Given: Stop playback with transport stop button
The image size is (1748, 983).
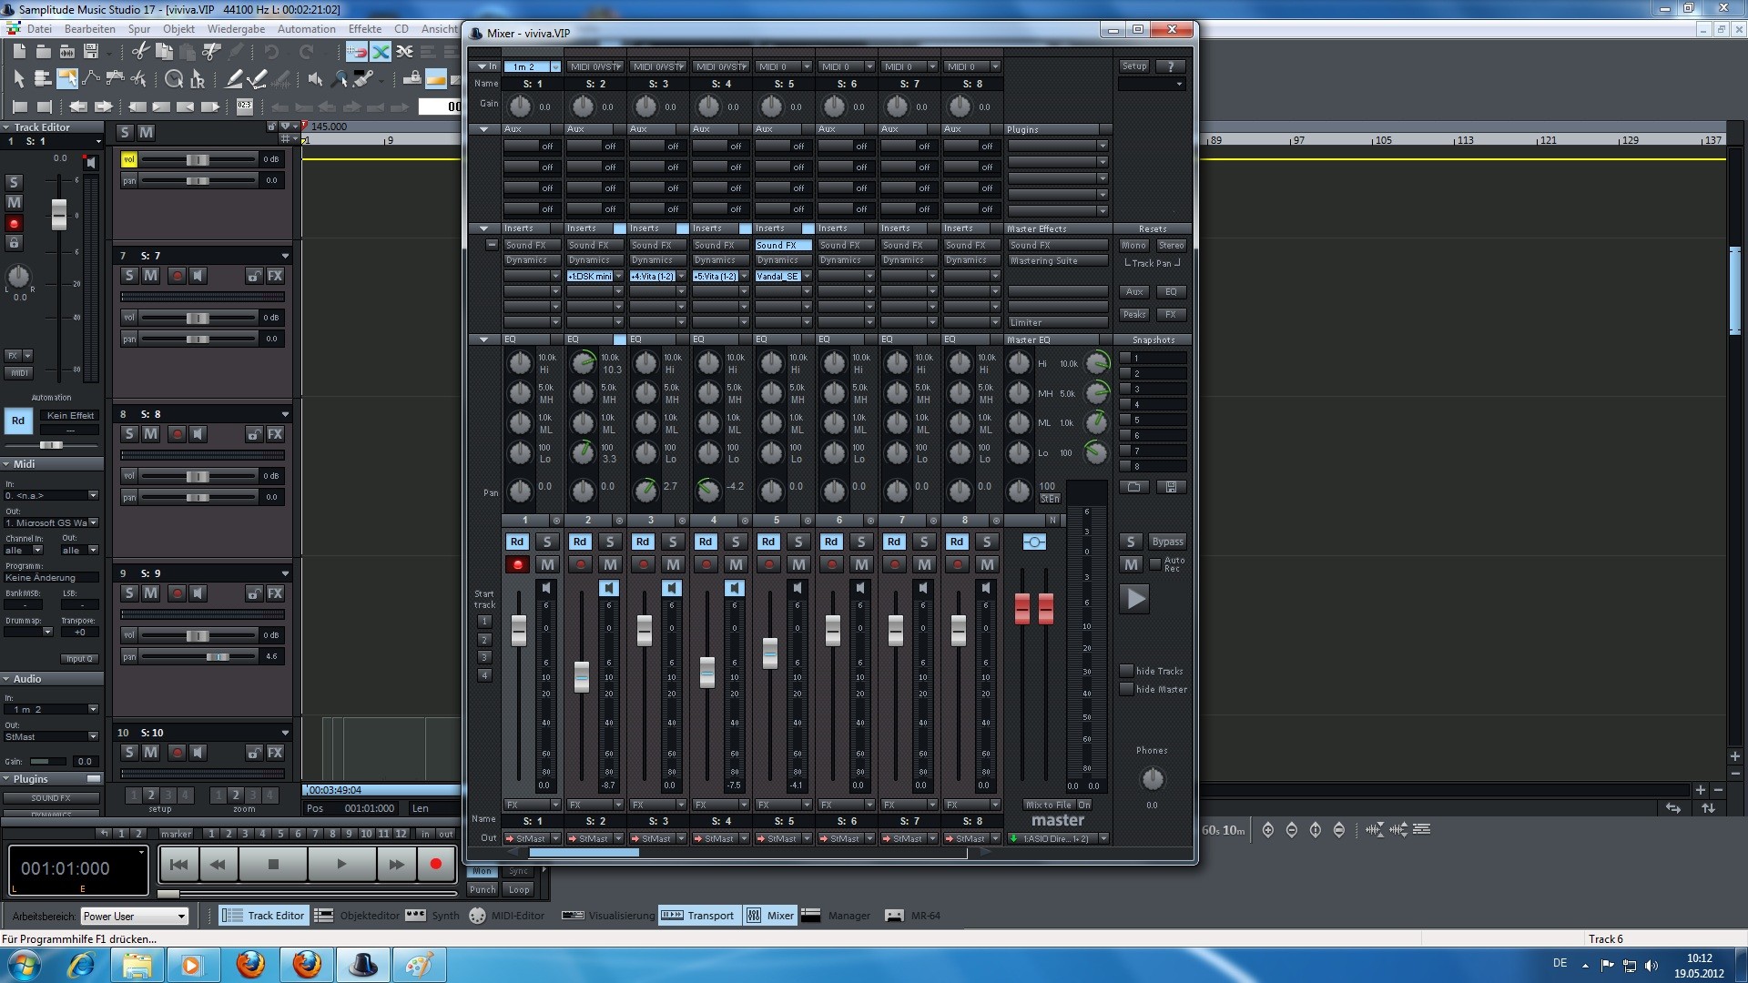Looking at the screenshot, I should click(x=273, y=865).
